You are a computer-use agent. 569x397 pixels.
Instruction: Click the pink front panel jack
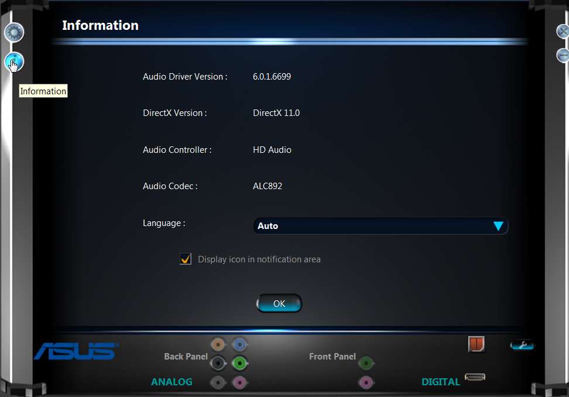click(366, 382)
